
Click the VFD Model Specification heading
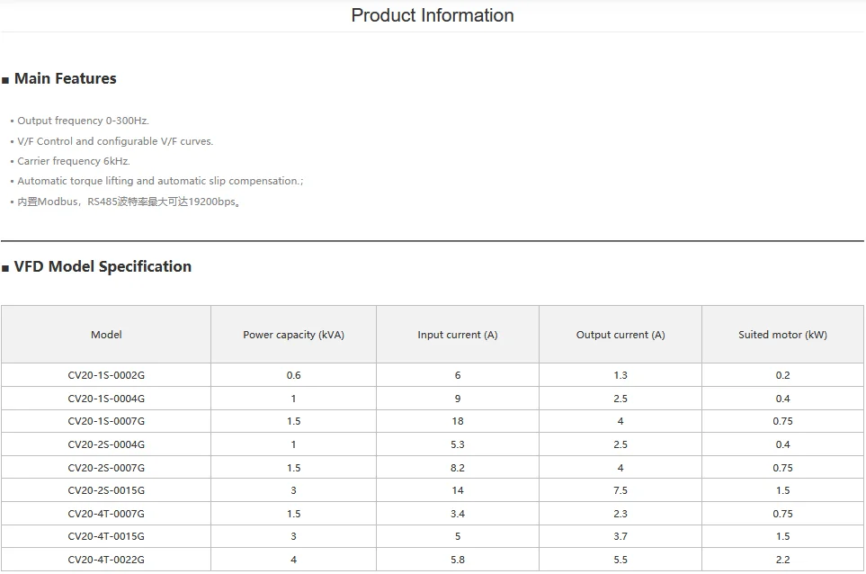pos(103,266)
